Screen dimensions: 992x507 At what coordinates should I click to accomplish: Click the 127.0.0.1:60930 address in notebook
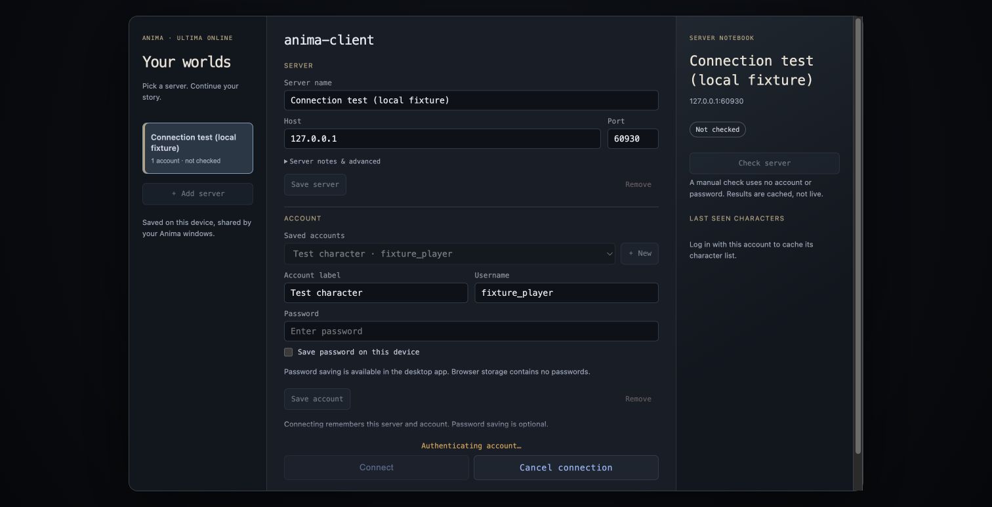(x=716, y=101)
